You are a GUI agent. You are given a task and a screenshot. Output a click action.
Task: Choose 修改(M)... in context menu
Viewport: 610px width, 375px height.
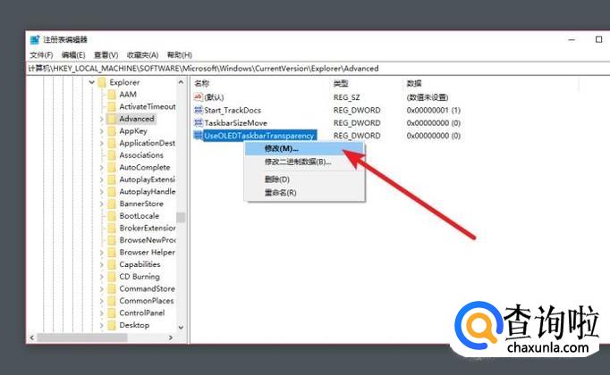pos(305,149)
